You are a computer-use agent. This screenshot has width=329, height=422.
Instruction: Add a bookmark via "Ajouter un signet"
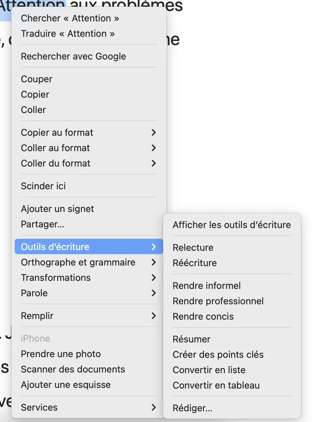58,209
